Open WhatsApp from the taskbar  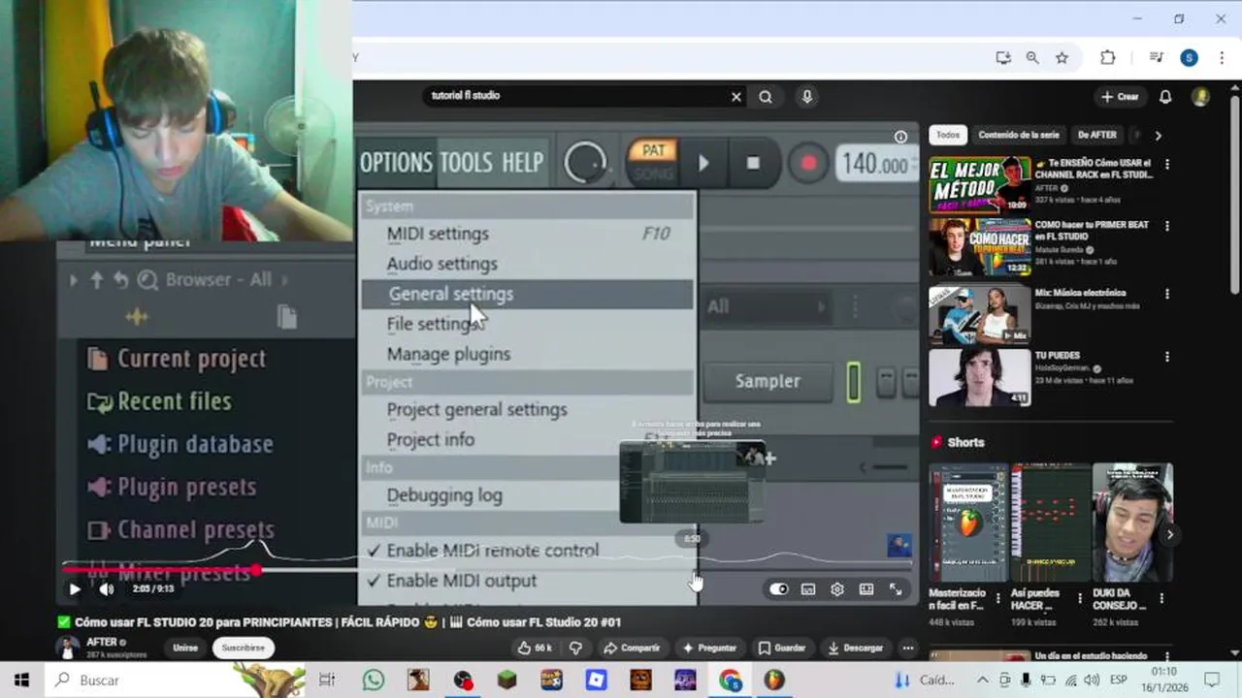click(x=374, y=681)
